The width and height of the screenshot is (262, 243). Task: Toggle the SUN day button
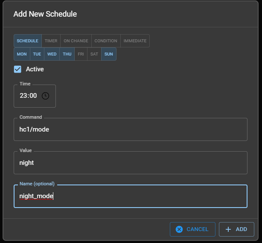(x=109, y=54)
